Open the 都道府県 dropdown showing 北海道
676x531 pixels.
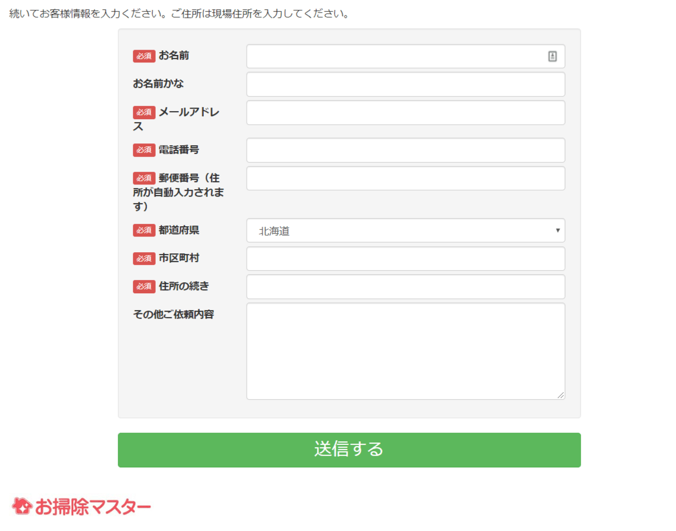click(405, 231)
